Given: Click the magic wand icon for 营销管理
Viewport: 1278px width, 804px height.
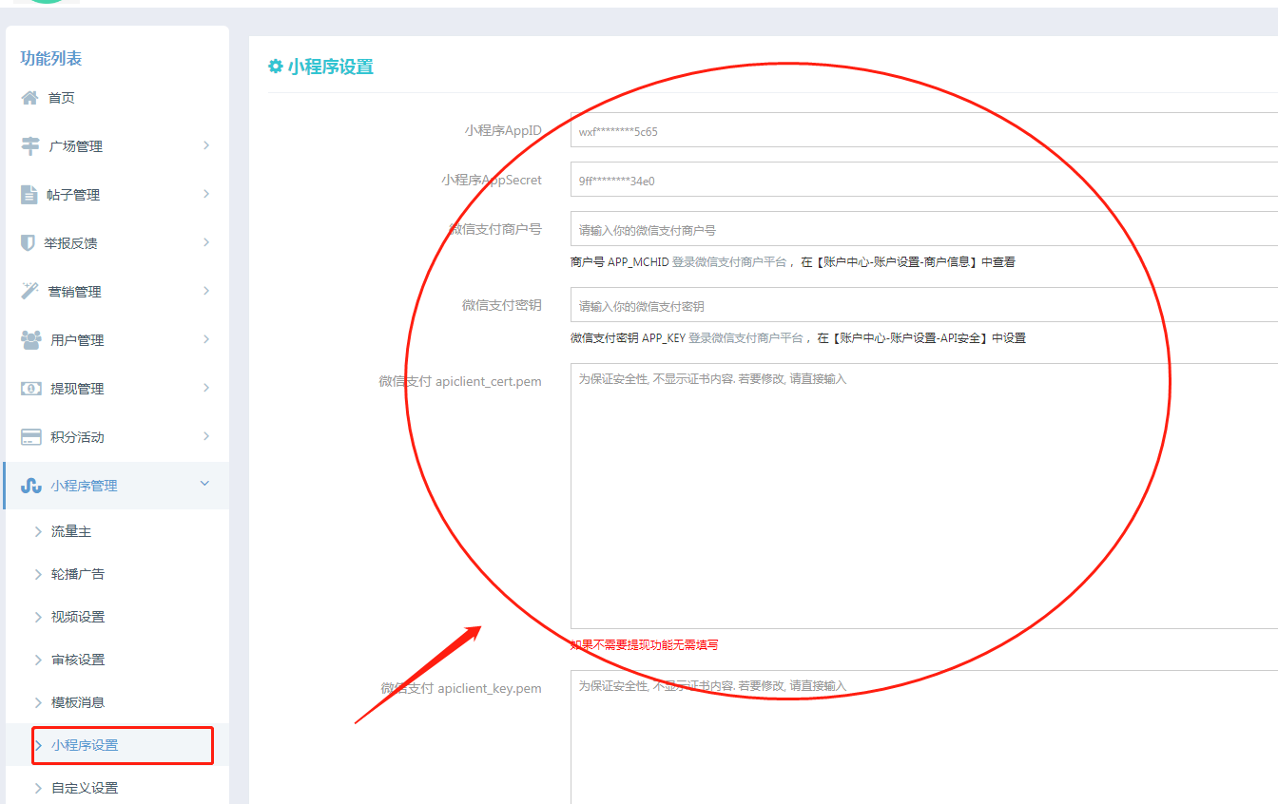Looking at the screenshot, I should pos(30,292).
